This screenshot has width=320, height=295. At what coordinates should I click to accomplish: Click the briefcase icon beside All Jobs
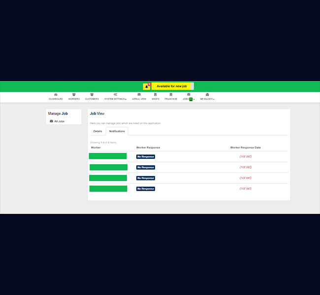click(51, 121)
